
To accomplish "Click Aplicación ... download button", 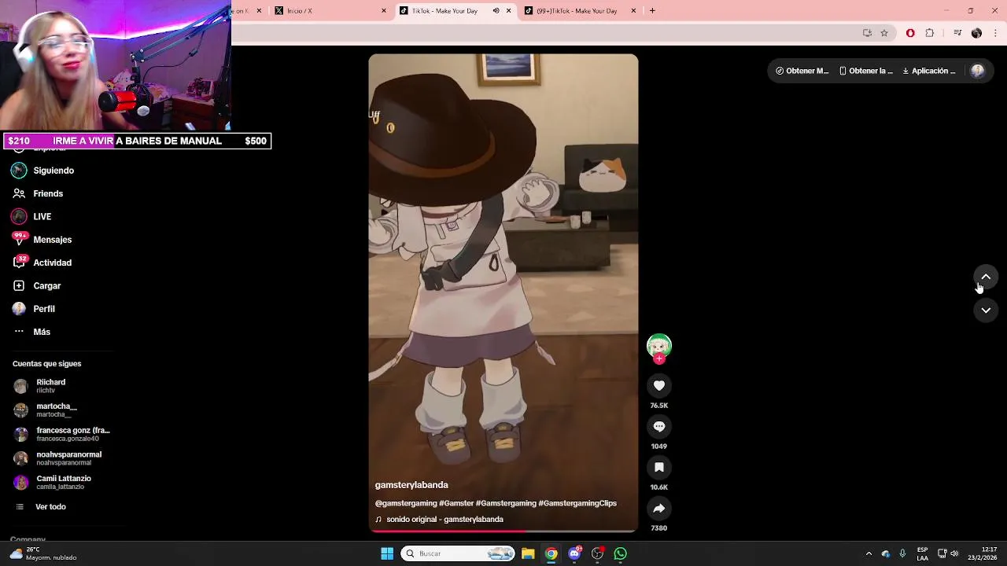I will 929,71.
